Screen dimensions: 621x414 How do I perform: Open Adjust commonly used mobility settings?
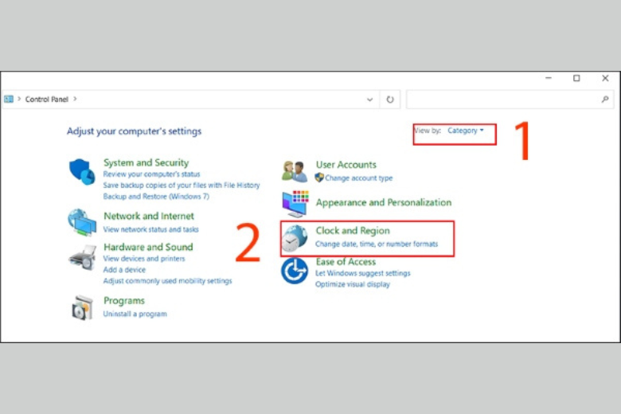tap(167, 280)
